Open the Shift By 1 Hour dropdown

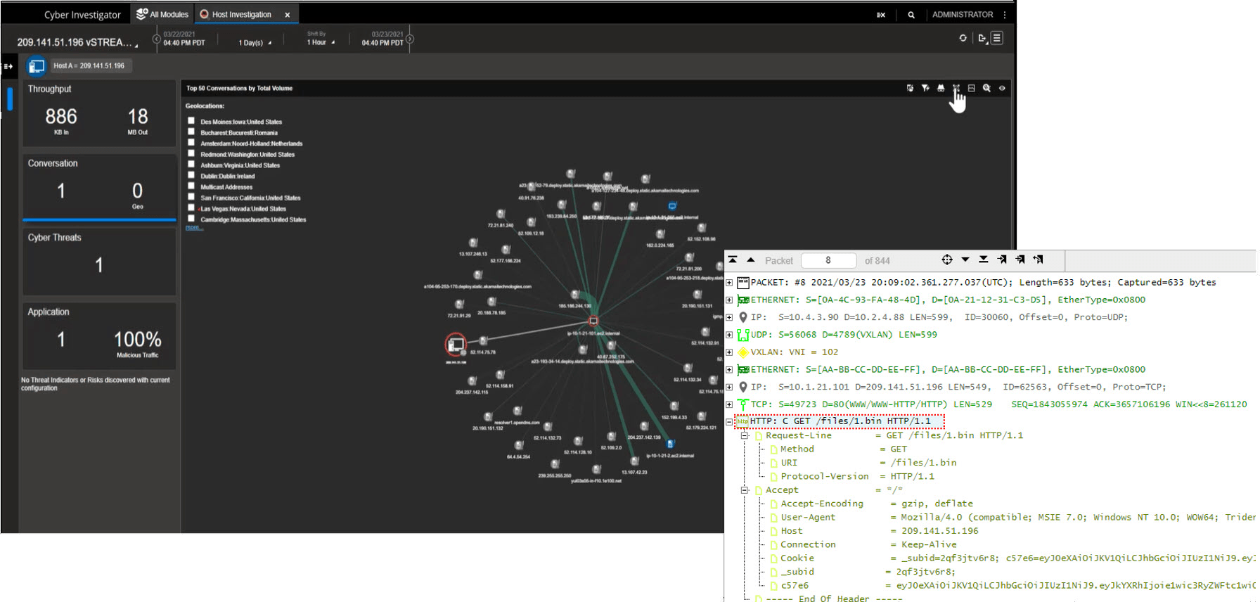click(x=321, y=42)
